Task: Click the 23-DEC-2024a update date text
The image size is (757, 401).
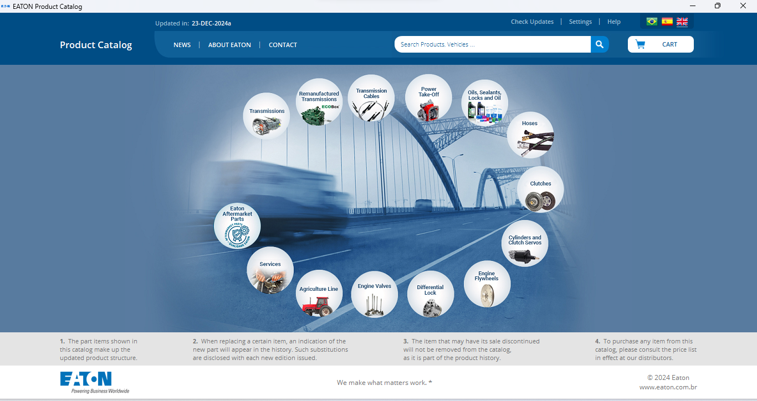Action: coord(211,23)
